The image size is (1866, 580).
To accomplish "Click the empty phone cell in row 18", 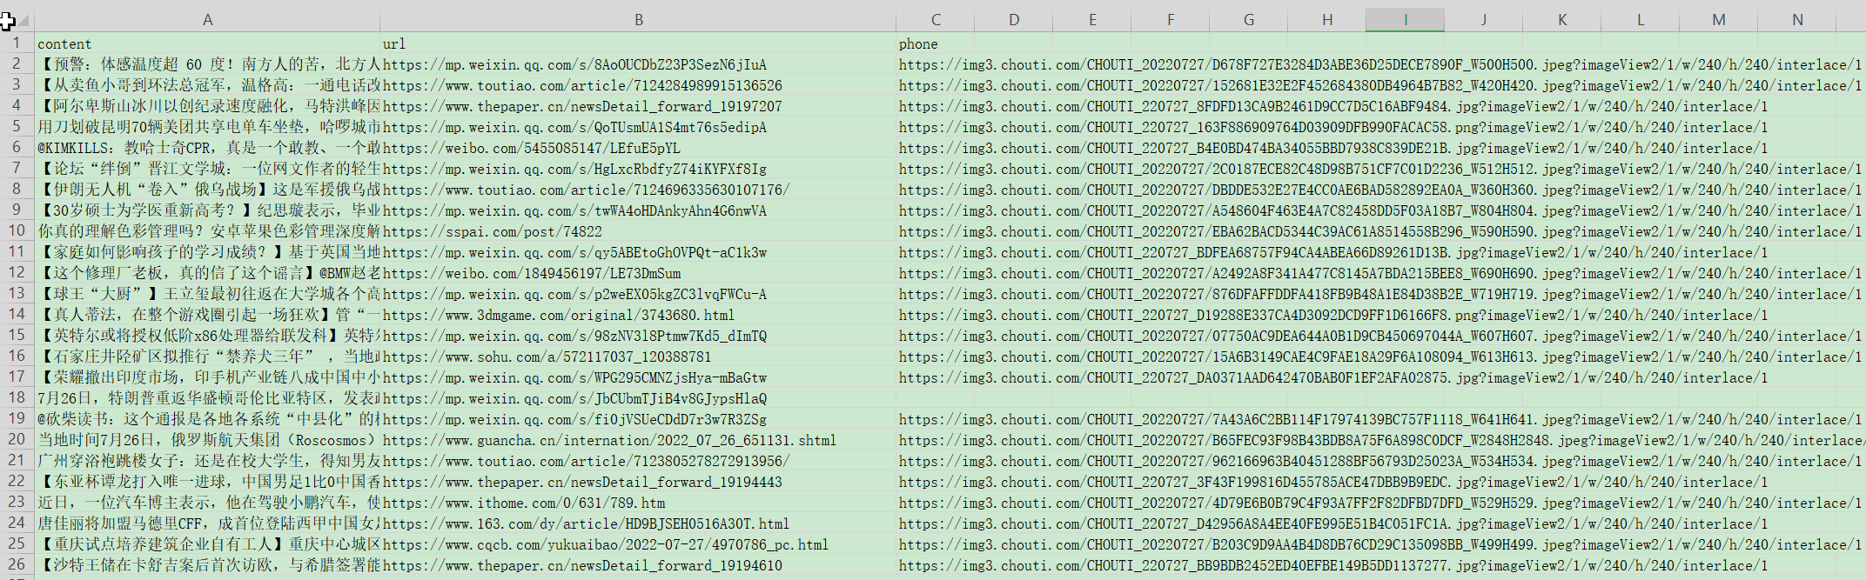I will pos(936,398).
